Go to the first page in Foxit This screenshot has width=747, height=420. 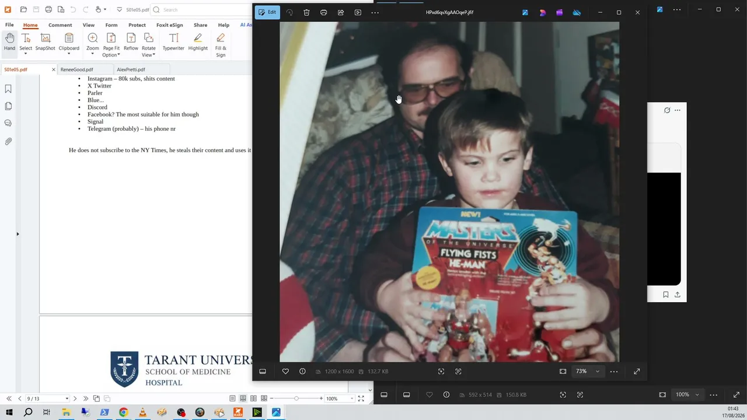click(9, 398)
